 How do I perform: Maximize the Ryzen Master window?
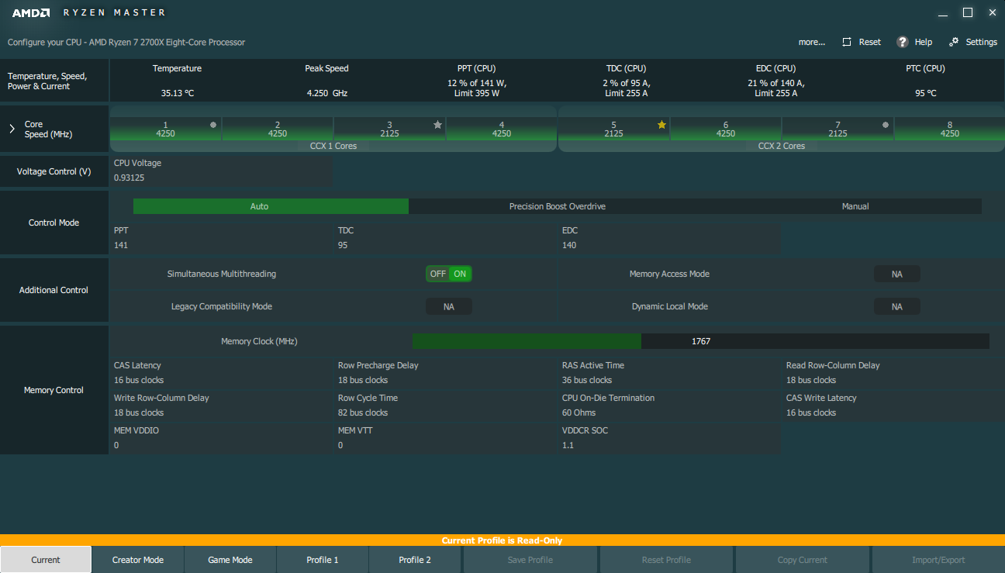point(968,12)
